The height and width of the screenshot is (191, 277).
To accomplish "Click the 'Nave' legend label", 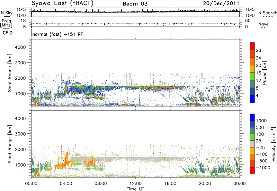I will (x=263, y=24).
